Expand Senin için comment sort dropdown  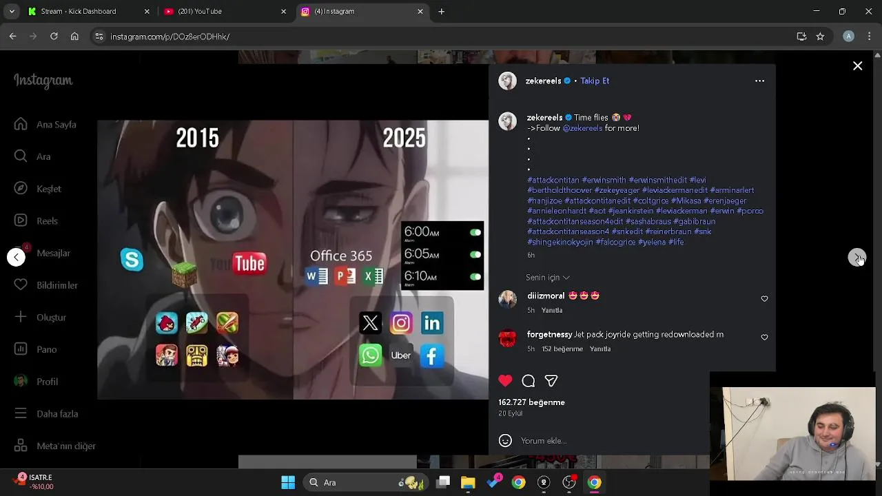click(548, 277)
